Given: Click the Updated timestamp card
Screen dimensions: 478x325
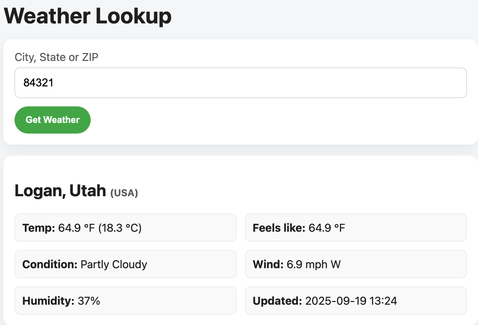Looking at the screenshot, I should click(x=356, y=301).
